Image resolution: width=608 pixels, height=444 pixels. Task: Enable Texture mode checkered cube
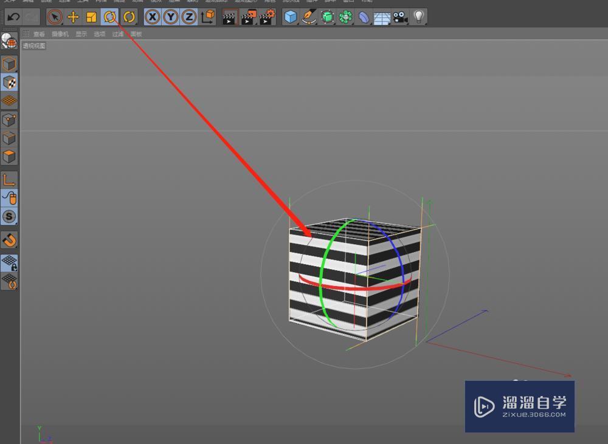point(9,82)
